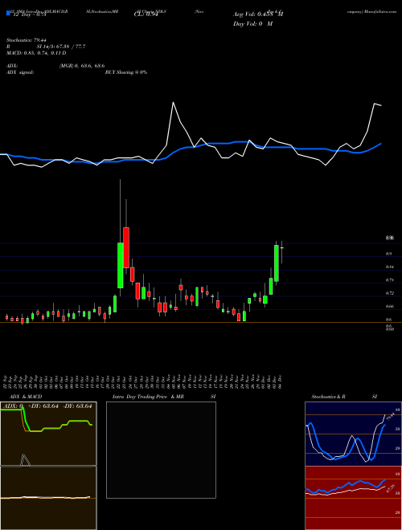The image size is (402, 530).
Task: Click the 'SI 14/3: 67.88 / 77.7' value
Action: coord(61,47)
